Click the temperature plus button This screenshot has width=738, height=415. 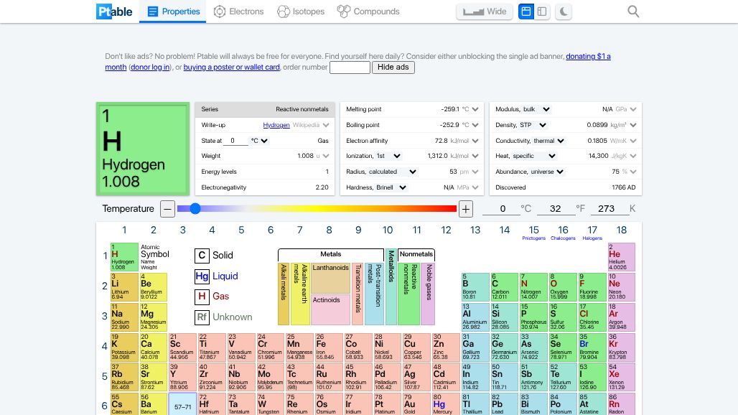tap(466, 209)
